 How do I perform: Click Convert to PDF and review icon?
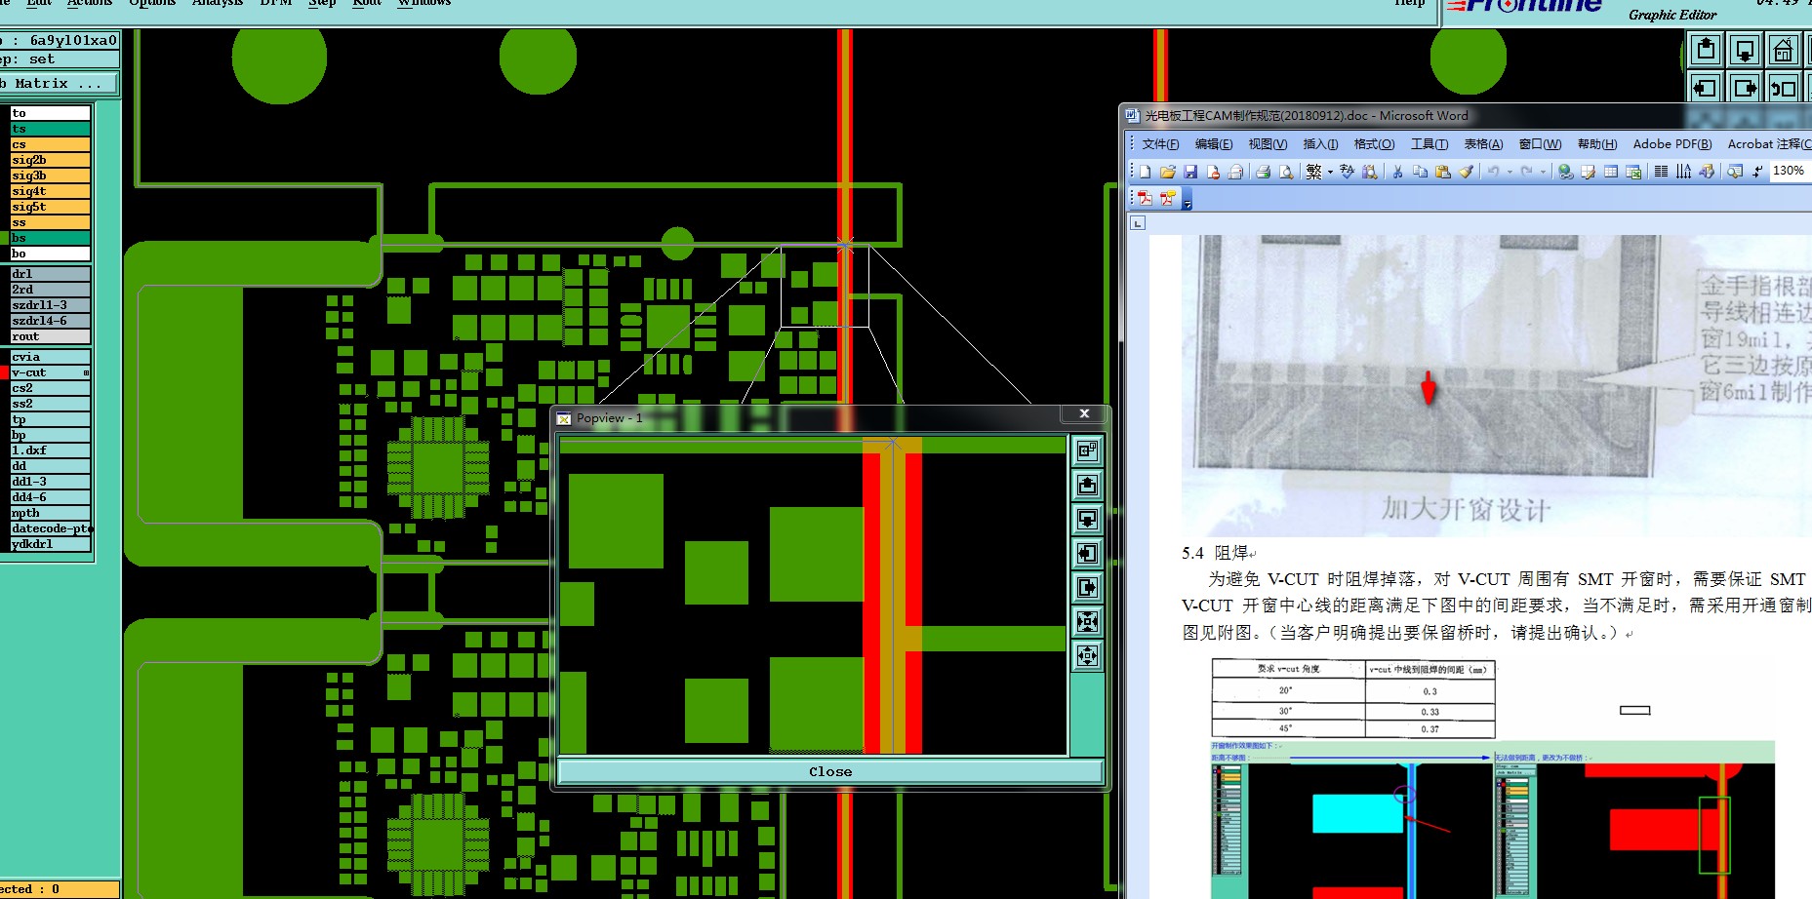click(x=1167, y=199)
